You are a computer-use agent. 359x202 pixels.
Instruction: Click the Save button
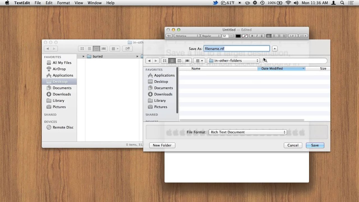[315, 145]
